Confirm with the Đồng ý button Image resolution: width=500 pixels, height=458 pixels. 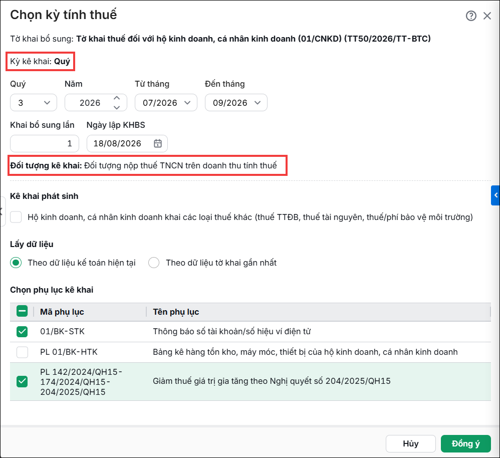[465, 443]
